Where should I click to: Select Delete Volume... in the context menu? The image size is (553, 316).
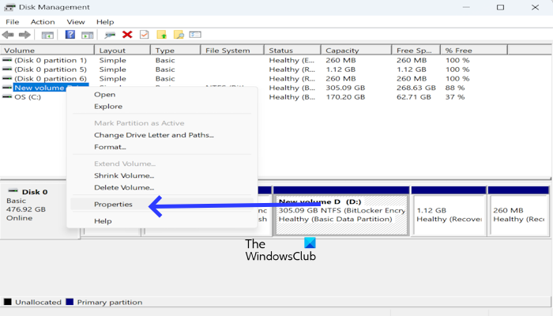(124, 188)
